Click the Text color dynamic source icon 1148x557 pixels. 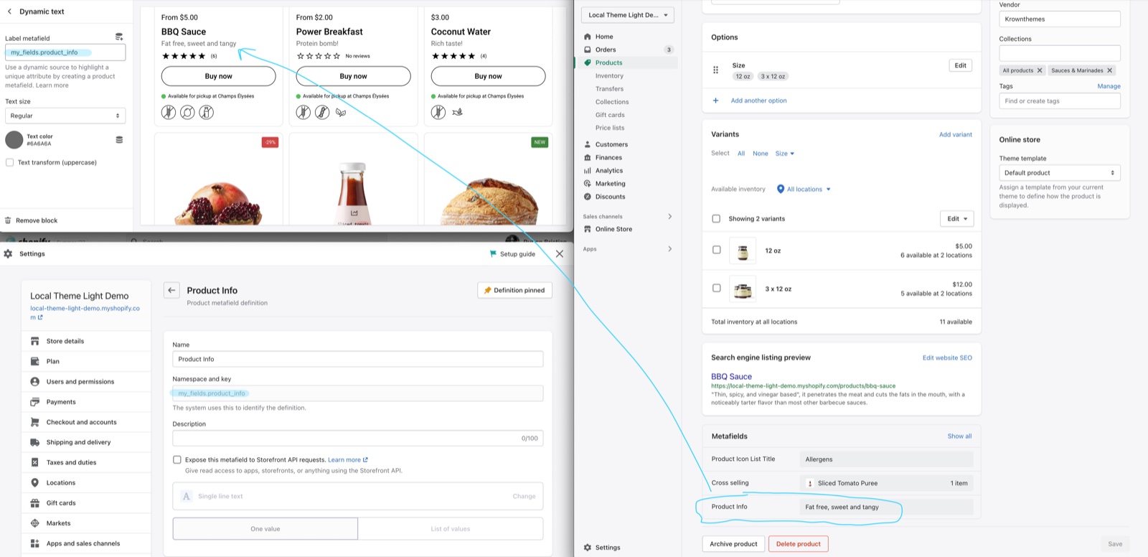point(119,139)
